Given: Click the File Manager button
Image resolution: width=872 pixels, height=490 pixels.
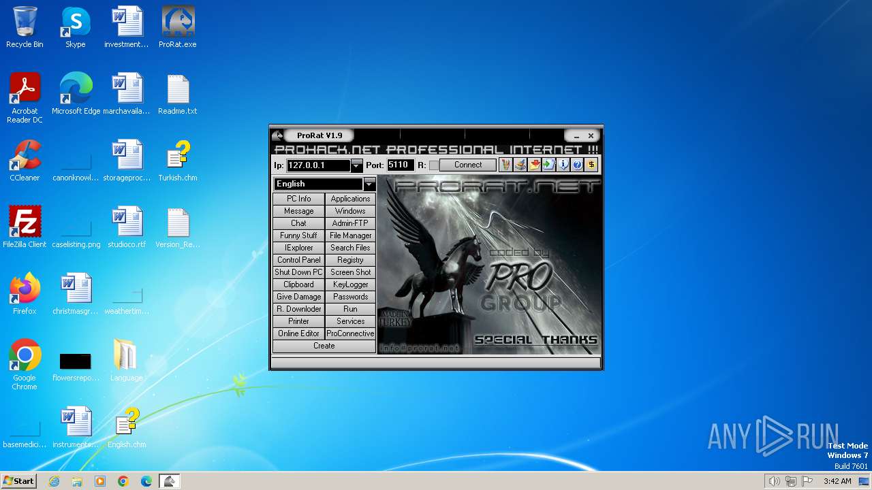Looking at the screenshot, I should click(x=350, y=235).
